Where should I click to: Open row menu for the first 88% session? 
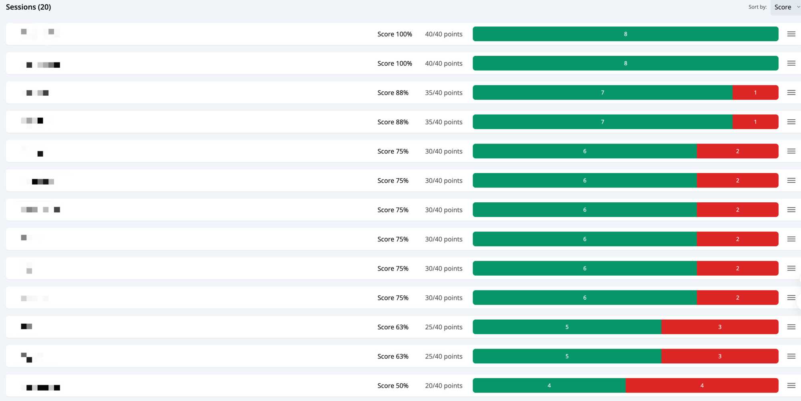791,93
